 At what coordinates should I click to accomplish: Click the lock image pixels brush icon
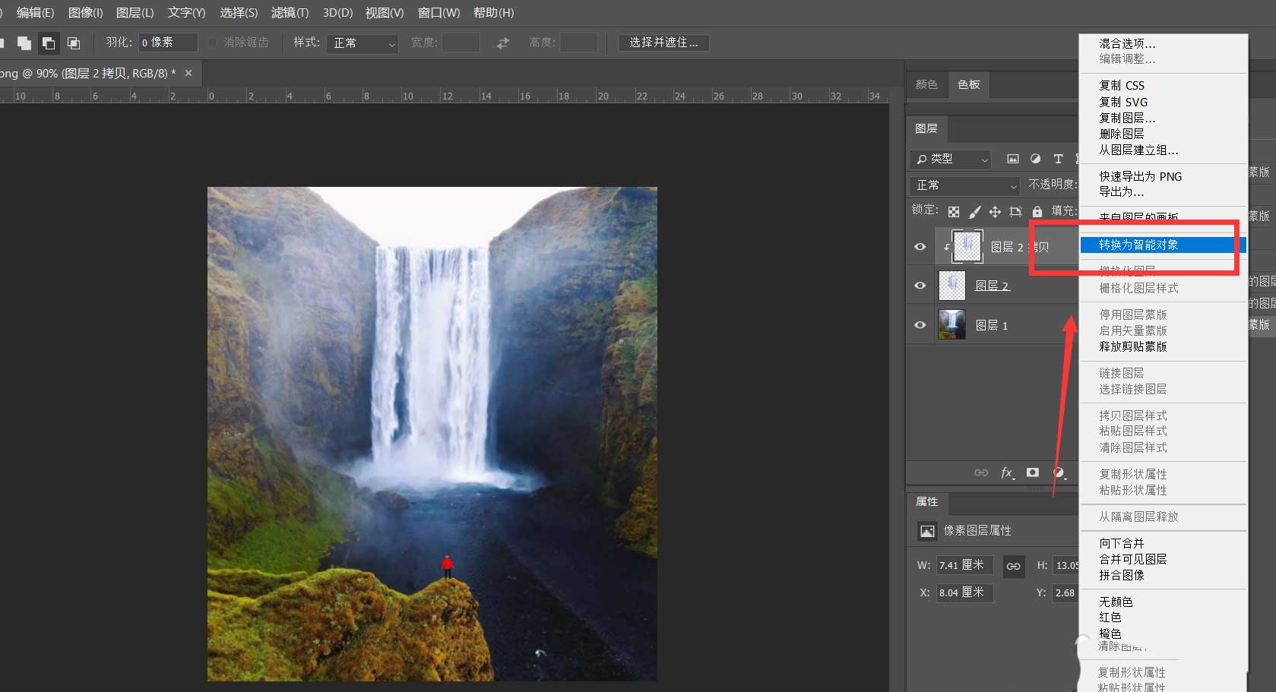974,212
